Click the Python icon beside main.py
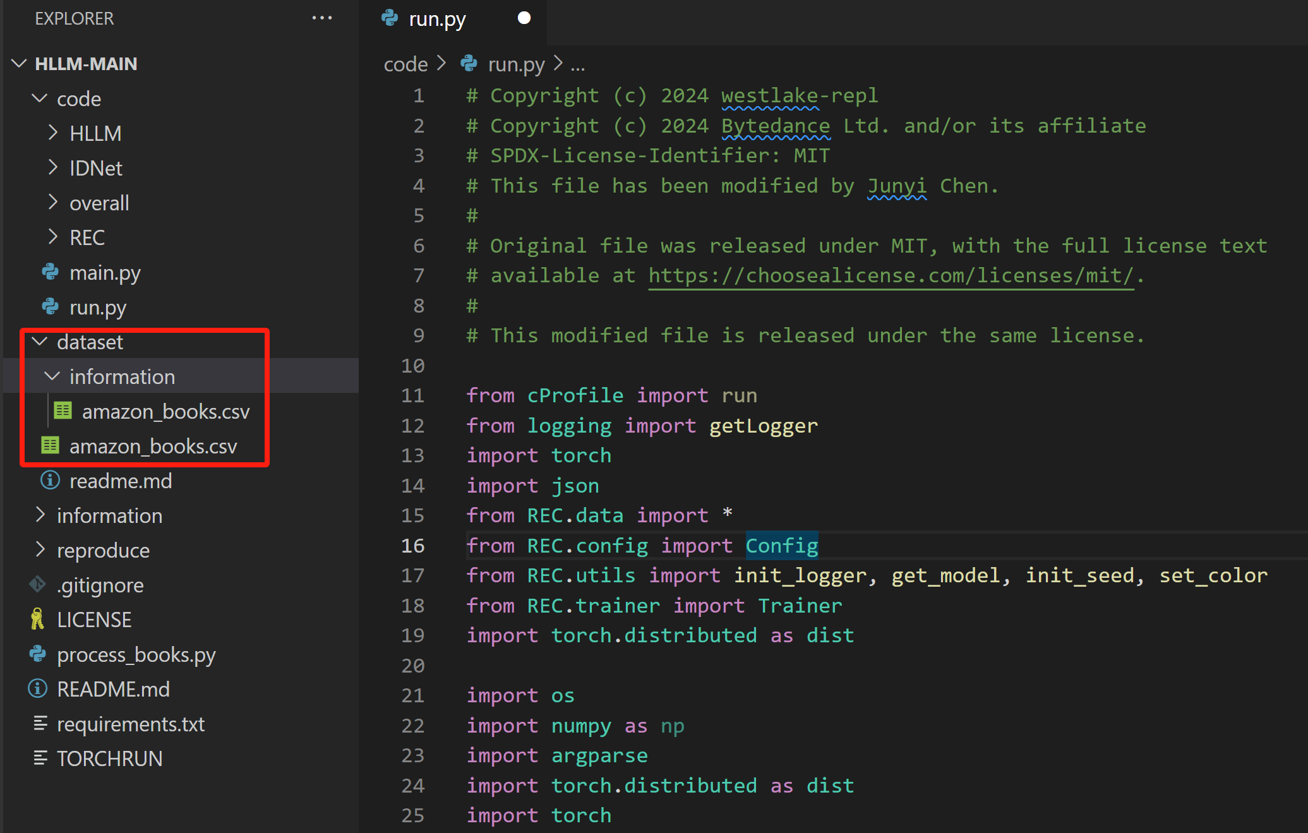This screenshot has width=1308, height=833. click(51, 272)
